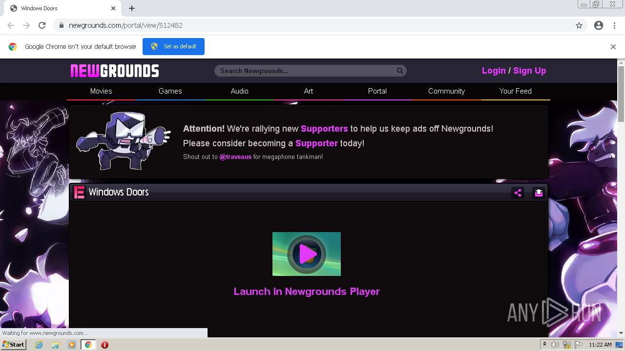Select the Windows Doors browser tab
Viewport: 625px width, 351px height.
(x=63, y=8)
